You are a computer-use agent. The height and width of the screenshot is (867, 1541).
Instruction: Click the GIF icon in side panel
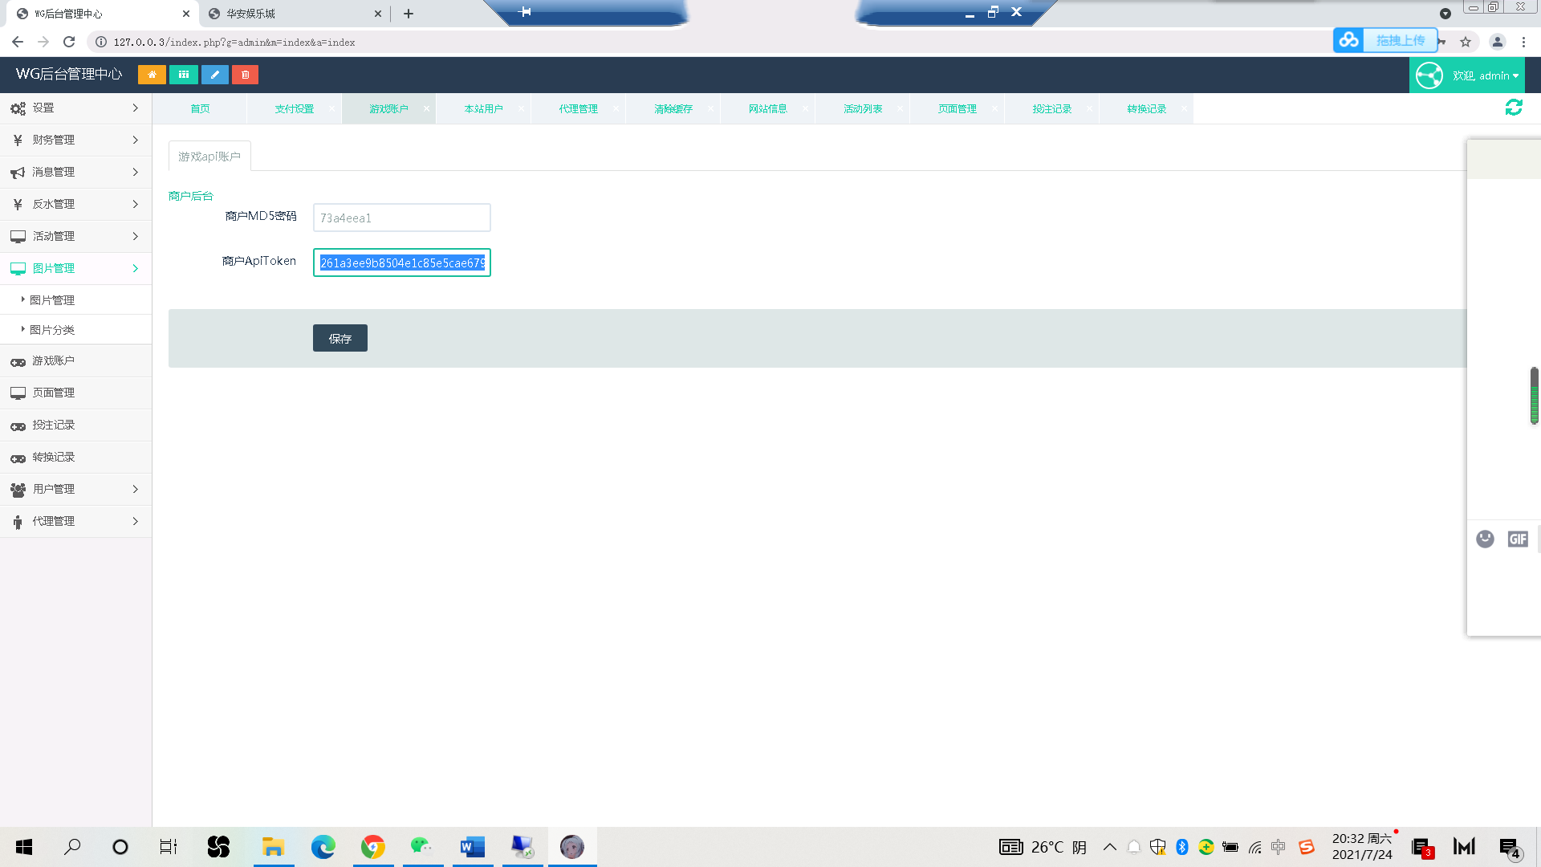point(1517,539)
